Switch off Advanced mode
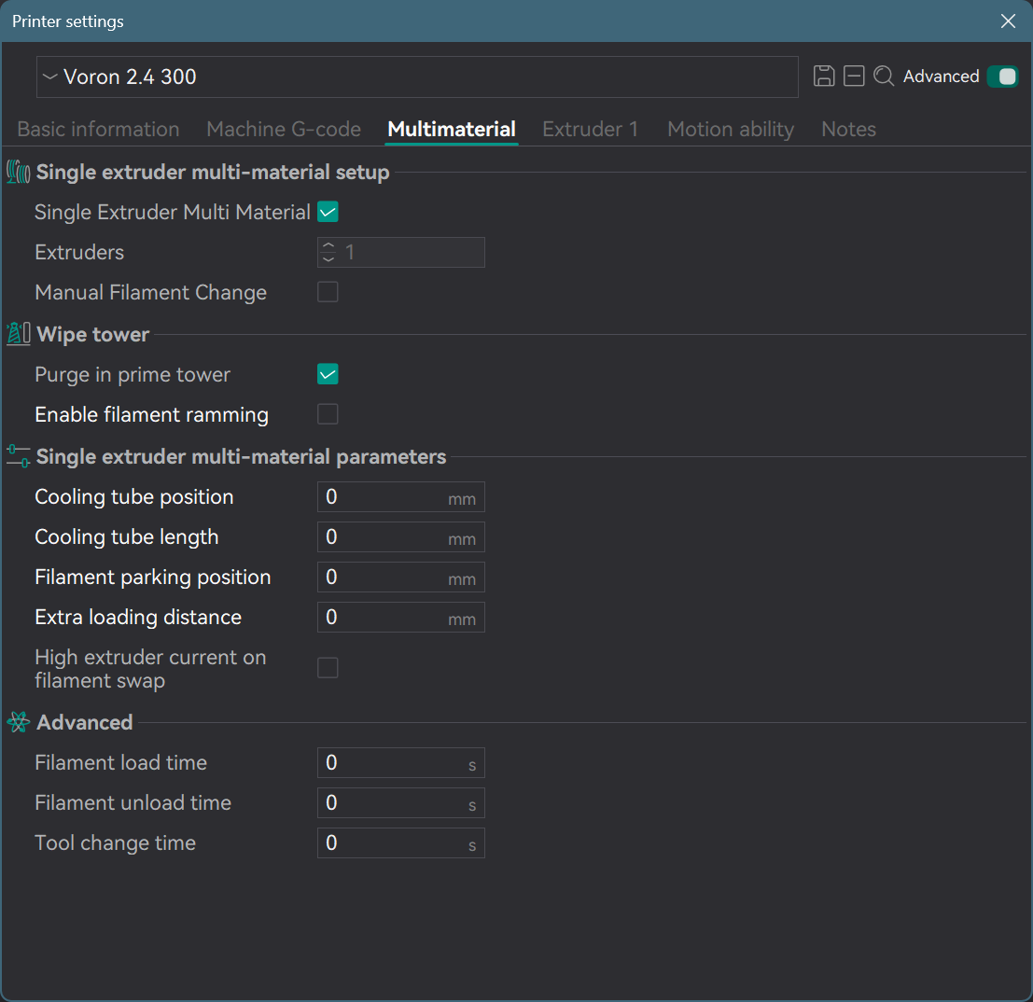The image size is (1033, 1002). click(x=1002, y=76)
